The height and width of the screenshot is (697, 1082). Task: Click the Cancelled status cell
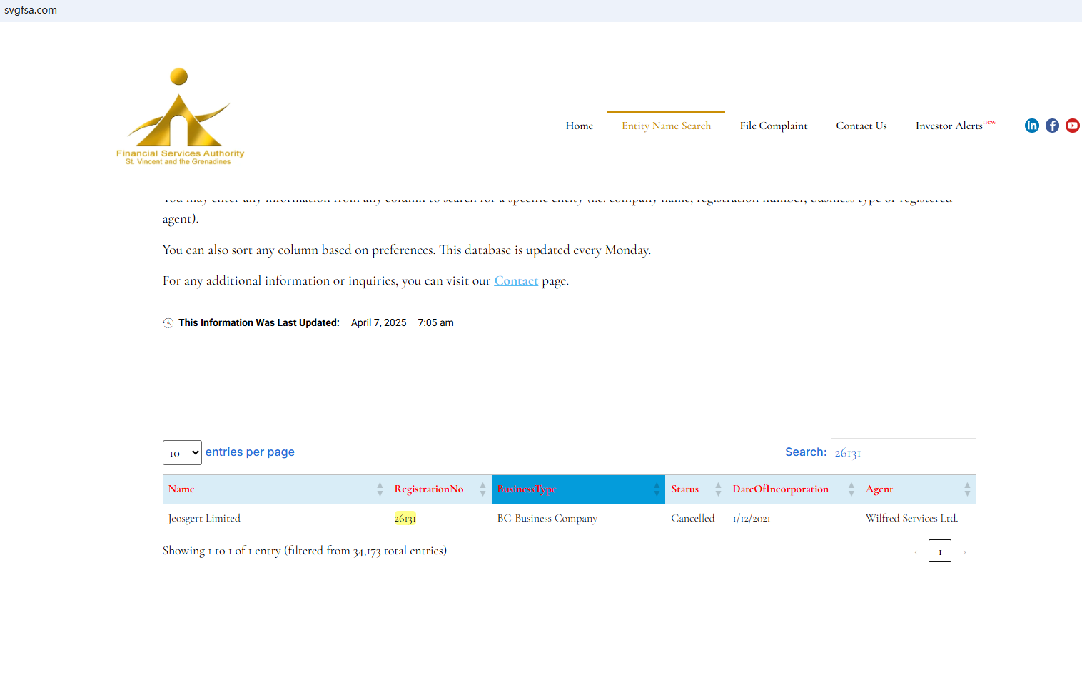click(x=693, y=519)
